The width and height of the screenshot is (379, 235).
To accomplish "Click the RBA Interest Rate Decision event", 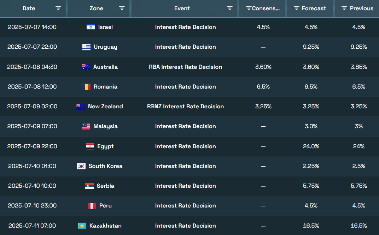I will click(185, 67).
